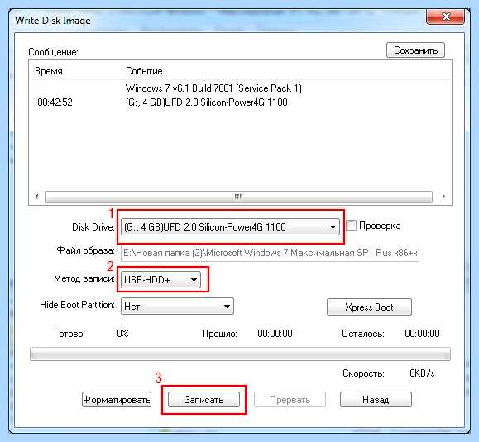Expand the Hide Boot Partition dropdown
Viewport: 479px width, 442px height.
[x=177, y=307]
